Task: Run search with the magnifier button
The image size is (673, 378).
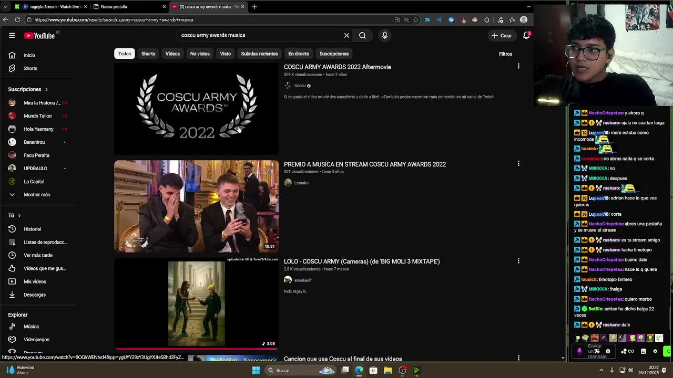Action: tap(362, 35)
